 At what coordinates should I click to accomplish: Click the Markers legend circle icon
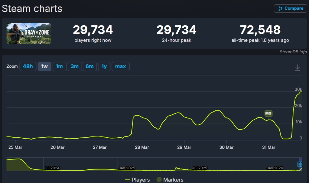(159, 179)
